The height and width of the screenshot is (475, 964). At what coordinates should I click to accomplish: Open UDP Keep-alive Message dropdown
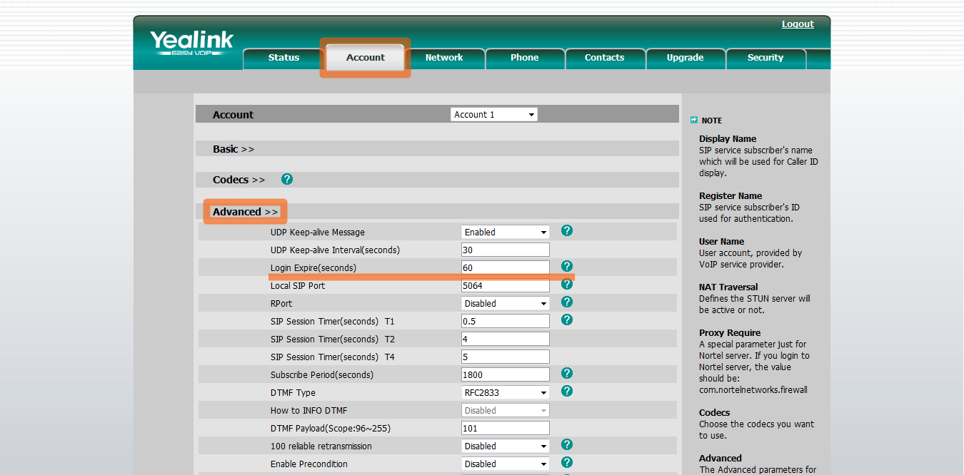coord(506,233)
